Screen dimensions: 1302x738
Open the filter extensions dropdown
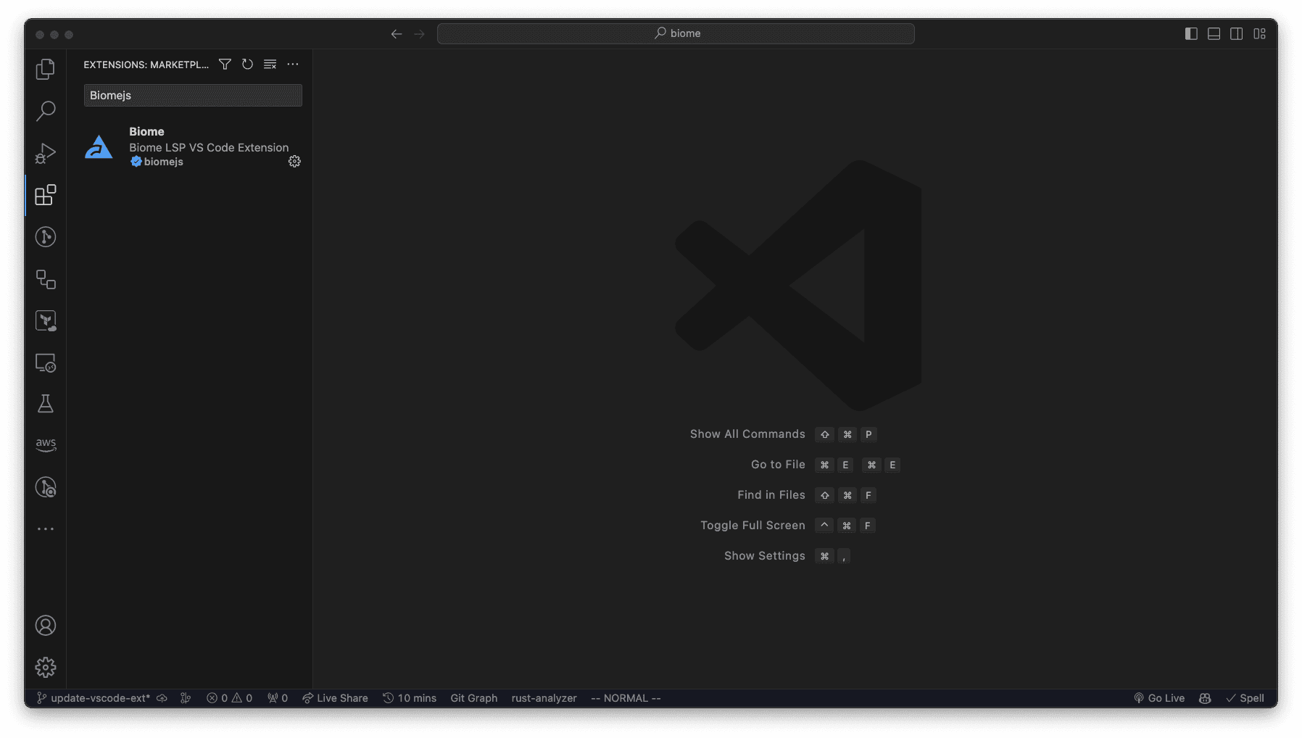click(225, 65)
